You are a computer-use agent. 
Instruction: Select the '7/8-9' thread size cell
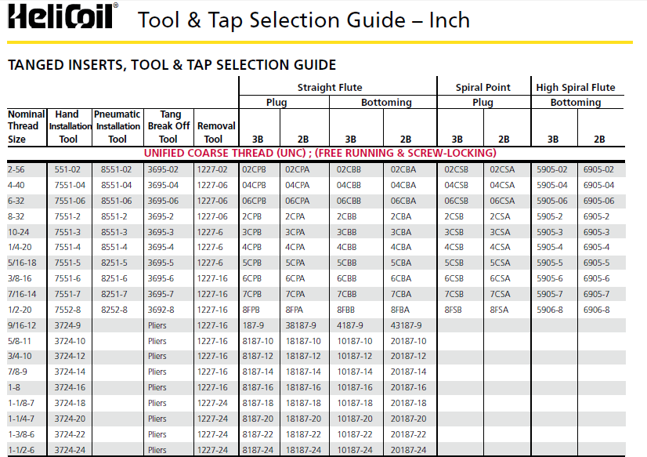click(x=17, y=372)
